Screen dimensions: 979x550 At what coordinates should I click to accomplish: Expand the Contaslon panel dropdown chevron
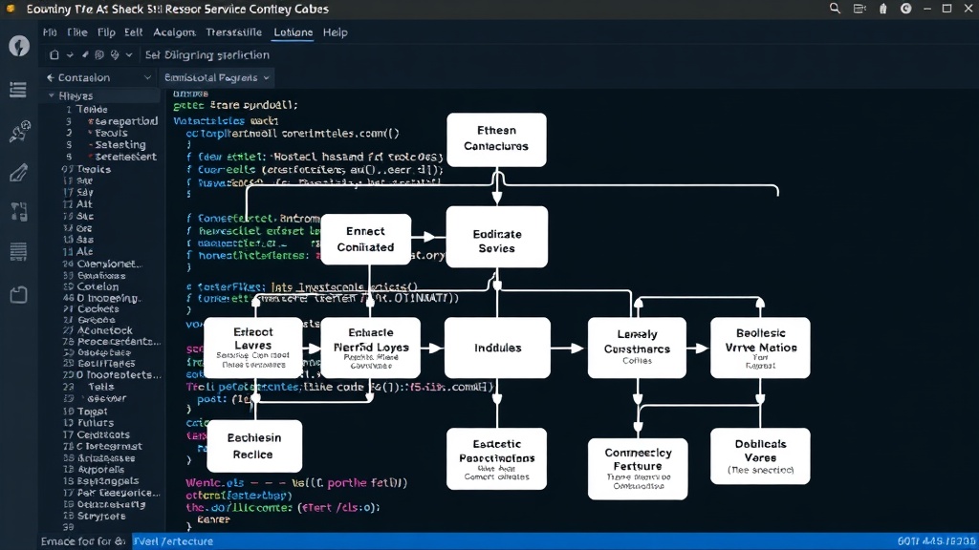tap(147, 77)
